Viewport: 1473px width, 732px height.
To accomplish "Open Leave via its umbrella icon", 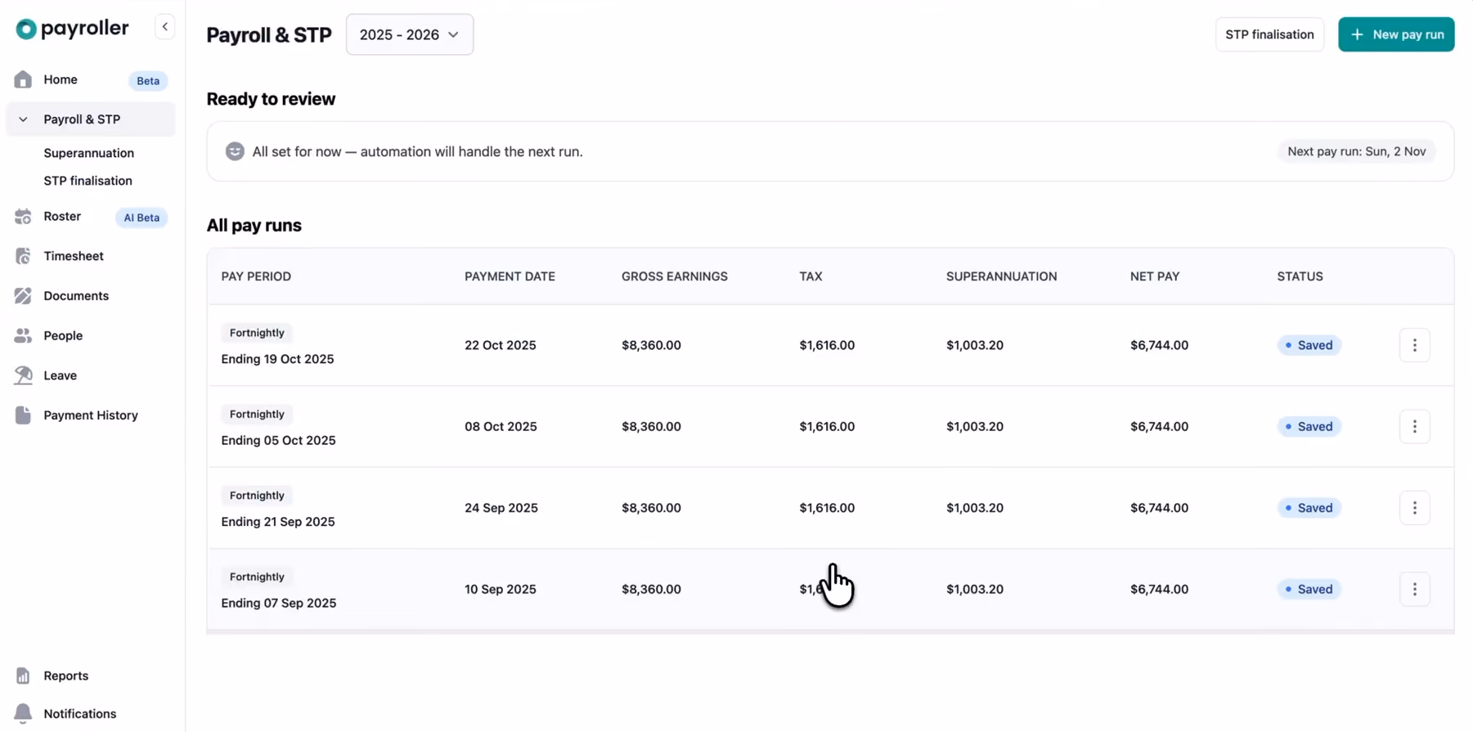I will click(23, 375).
